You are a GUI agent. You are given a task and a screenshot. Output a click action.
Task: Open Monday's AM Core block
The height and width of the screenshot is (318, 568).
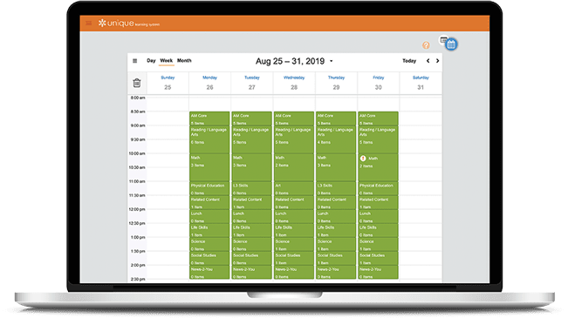(209, 118)
